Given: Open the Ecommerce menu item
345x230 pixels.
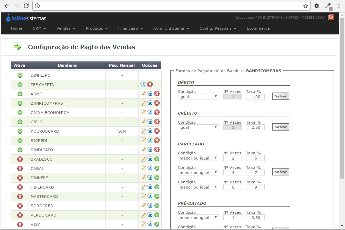Looking at the screenshot, I should click(x=258, y=28).
